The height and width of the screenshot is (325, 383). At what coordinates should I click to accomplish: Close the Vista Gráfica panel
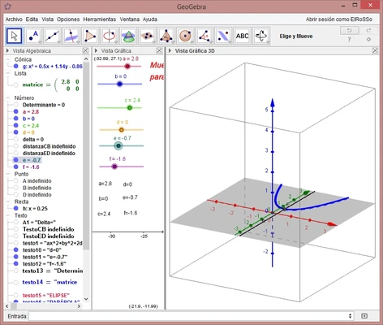[159, 50]
